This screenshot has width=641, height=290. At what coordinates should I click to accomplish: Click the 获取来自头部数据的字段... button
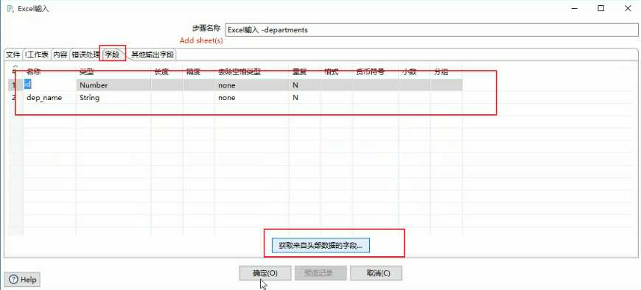pyautogui.click(x=320, y=246)
